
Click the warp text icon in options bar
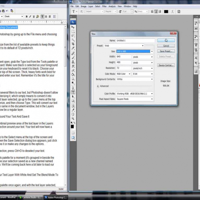pyautogui.click(x=172, y=12)
